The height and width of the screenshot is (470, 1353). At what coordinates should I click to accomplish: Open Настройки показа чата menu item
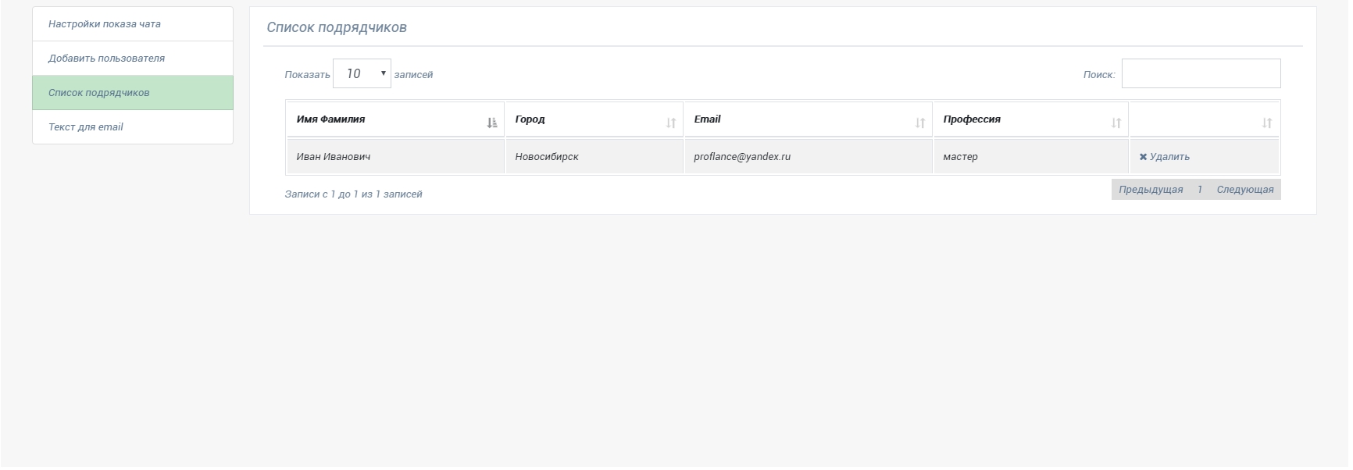105,24
